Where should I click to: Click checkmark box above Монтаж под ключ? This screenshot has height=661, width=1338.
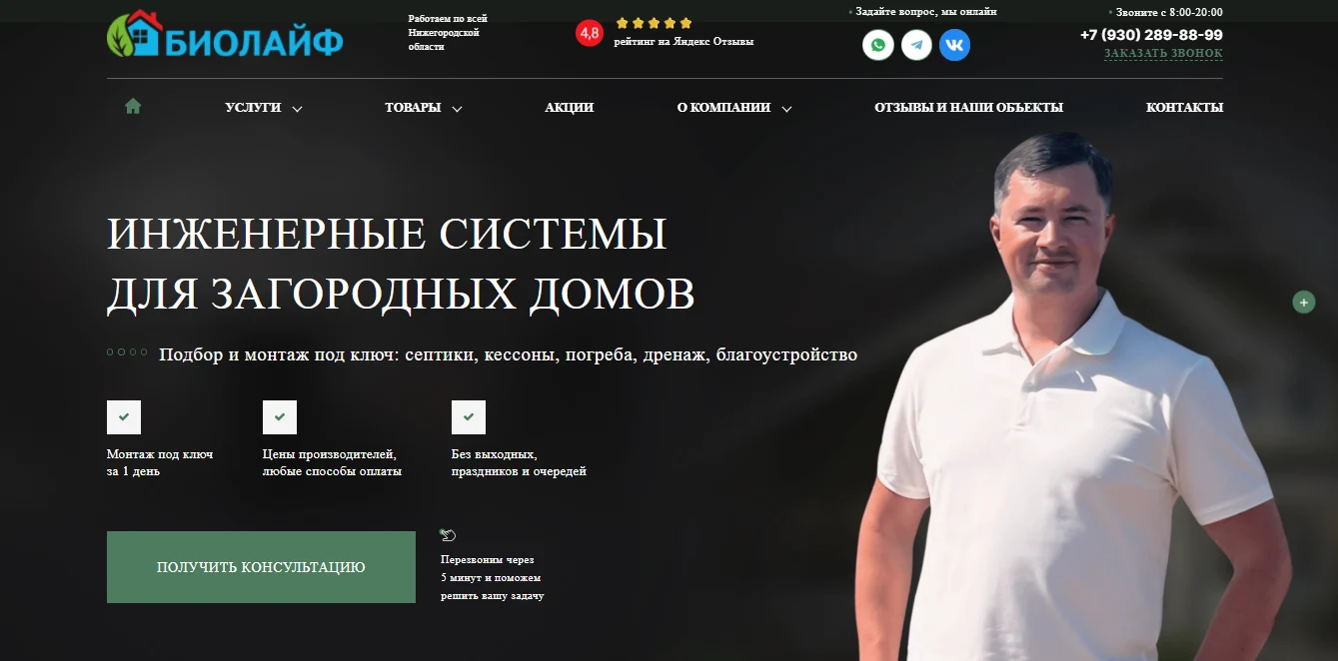(x=124, y=417)
